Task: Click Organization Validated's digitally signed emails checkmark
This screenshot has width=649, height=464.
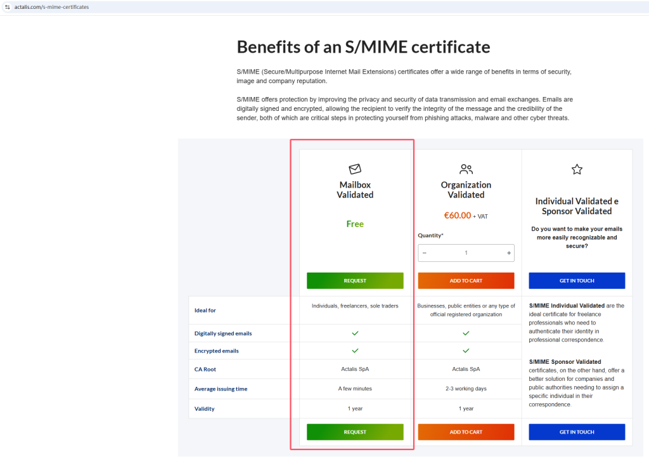Action: tap(466, 333)
